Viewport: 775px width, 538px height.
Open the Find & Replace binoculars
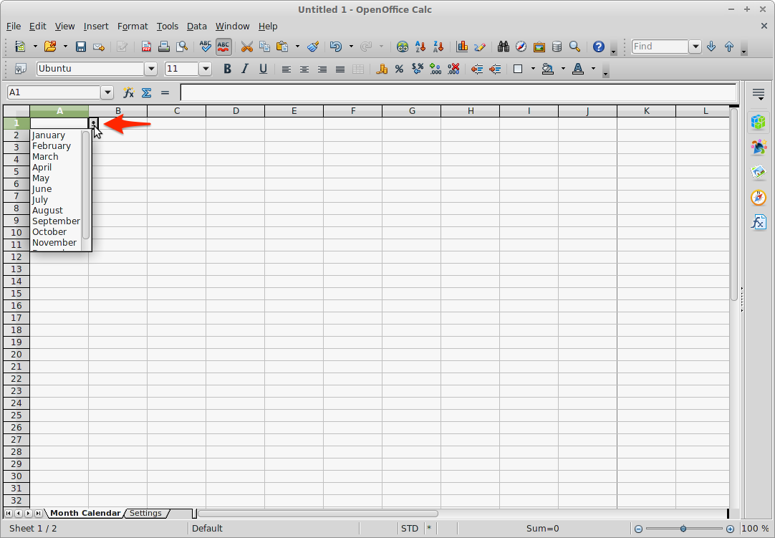tap(504, 47)
